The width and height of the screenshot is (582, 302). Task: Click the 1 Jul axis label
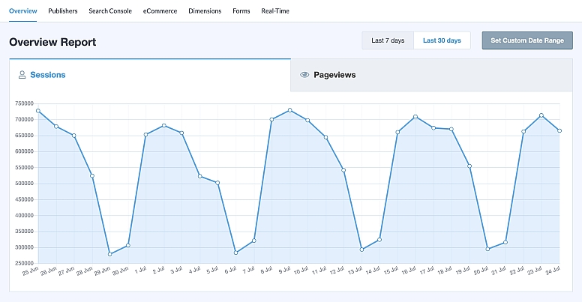pyautogui.click(x=141, y=271)
